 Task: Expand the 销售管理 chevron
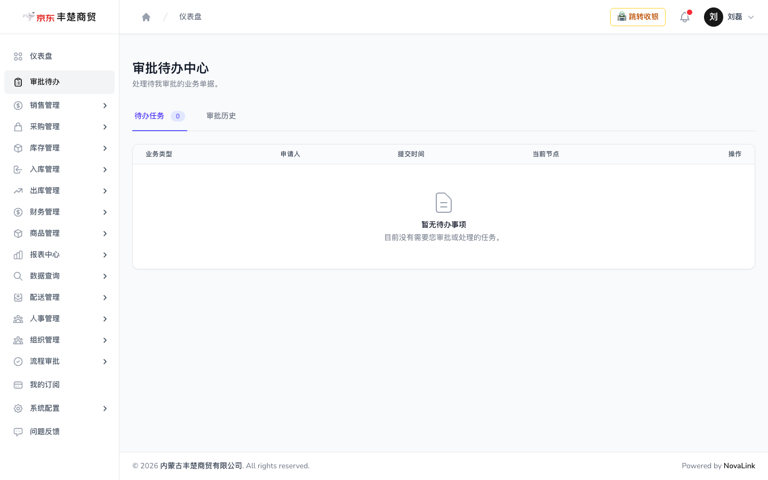pyautogui.click(x=105, y=106)
